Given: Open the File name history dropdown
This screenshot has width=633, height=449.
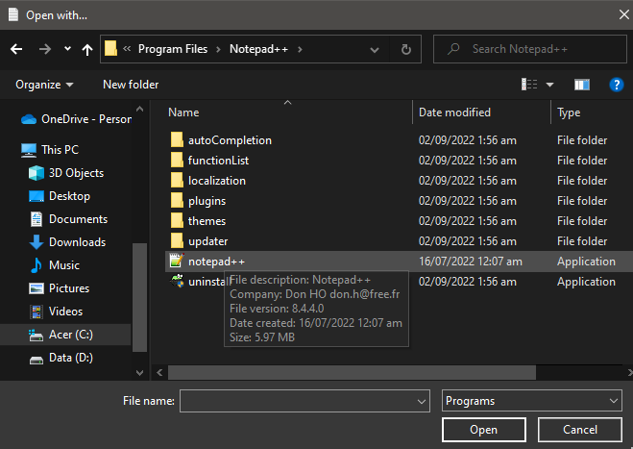Looking at the screenshot, I should coord(421,401).
